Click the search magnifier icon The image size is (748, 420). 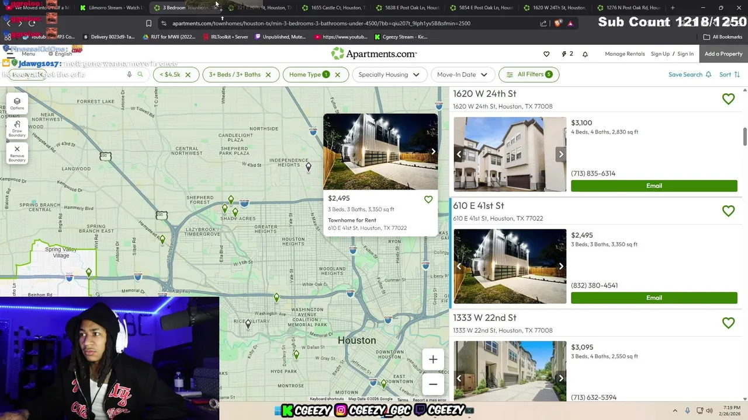pyautogui.click(x=140, y=75)
